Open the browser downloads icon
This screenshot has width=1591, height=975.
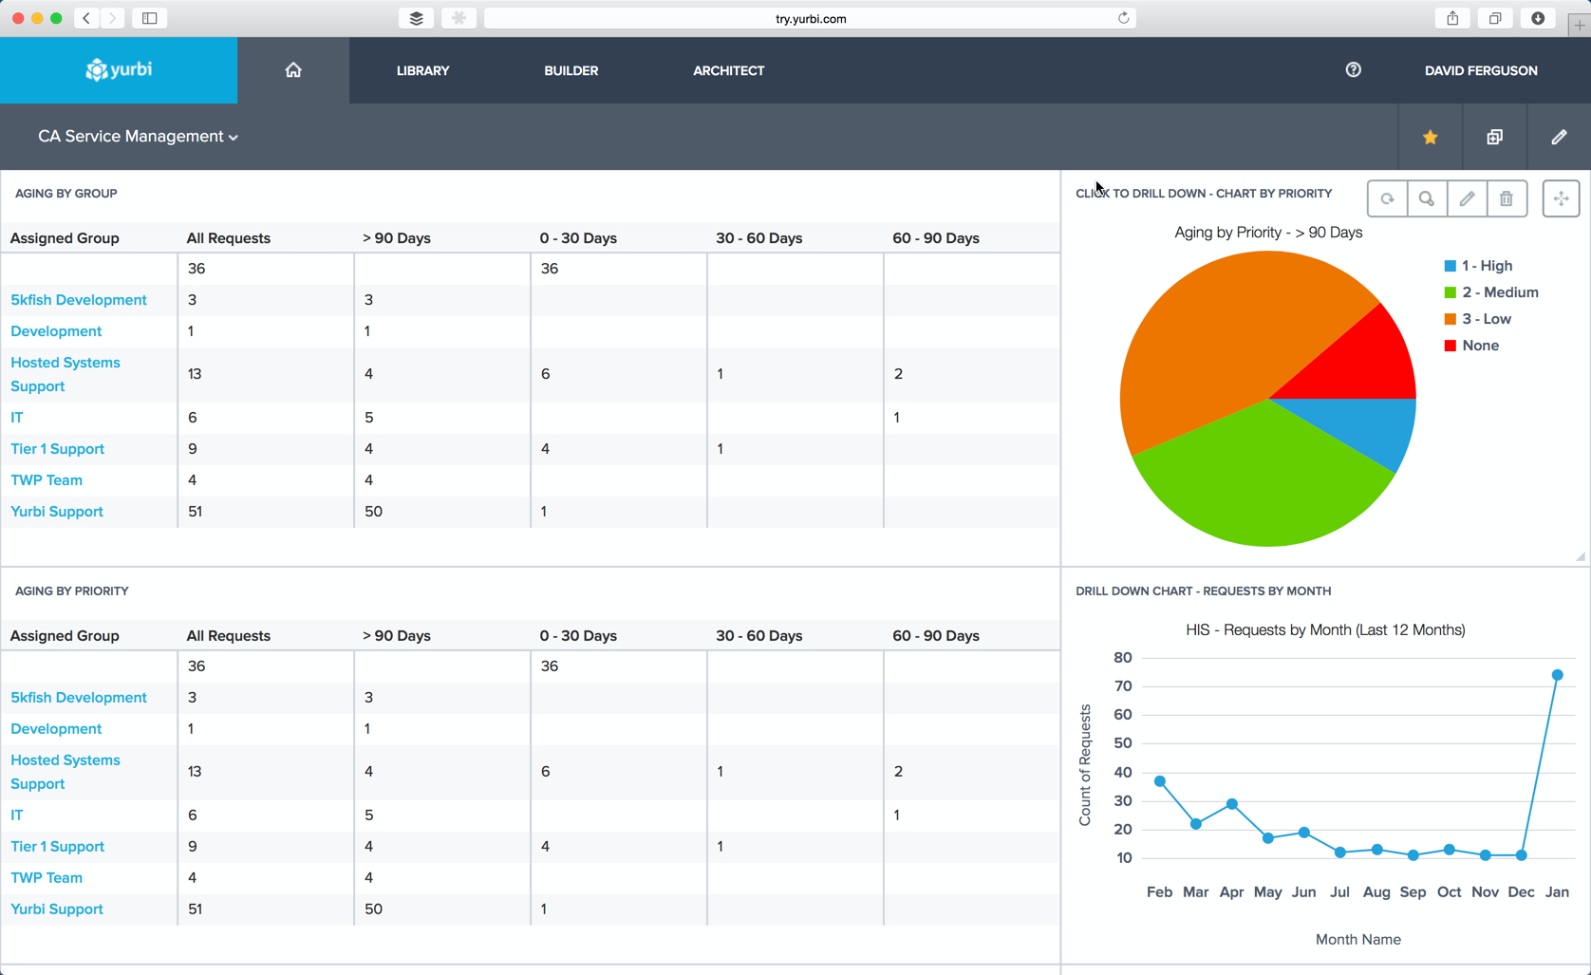(x=1538, y=18)
